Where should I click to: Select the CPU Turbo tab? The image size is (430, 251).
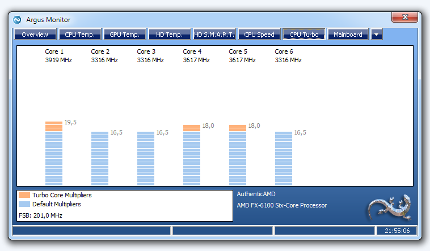304,34
